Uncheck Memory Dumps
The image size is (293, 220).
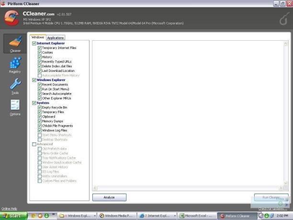(x=40, y=121)
